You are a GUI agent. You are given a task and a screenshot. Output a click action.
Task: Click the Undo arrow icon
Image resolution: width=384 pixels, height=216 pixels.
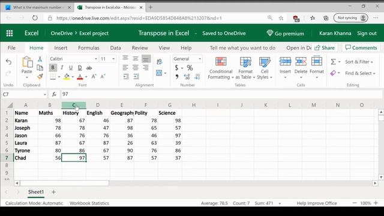click(x=8, y=62)
